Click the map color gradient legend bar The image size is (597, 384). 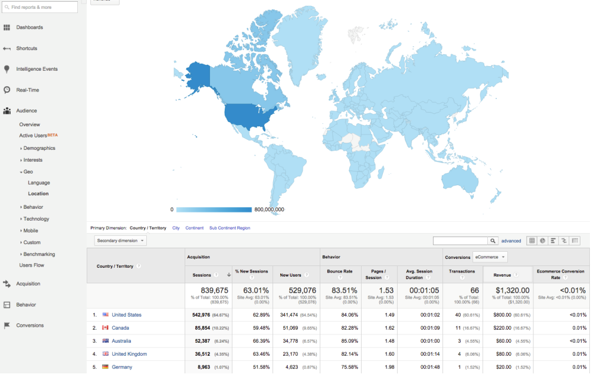214,209
